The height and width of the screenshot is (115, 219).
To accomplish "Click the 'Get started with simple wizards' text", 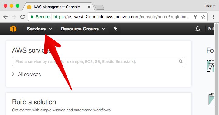I will point(62,110).
